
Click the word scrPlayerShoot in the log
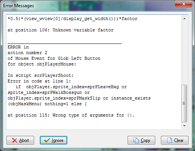[x=54, y=75]
